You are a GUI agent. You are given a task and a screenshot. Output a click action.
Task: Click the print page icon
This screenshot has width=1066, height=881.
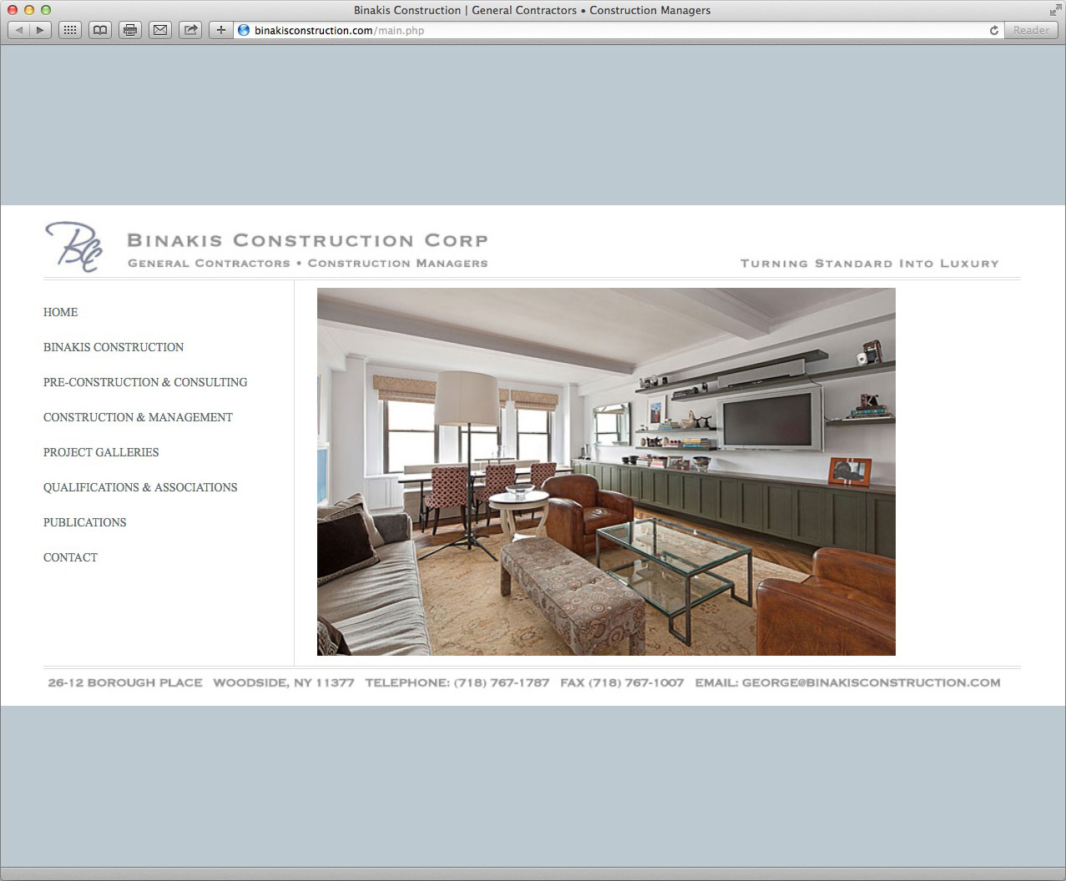click(129, 30)
